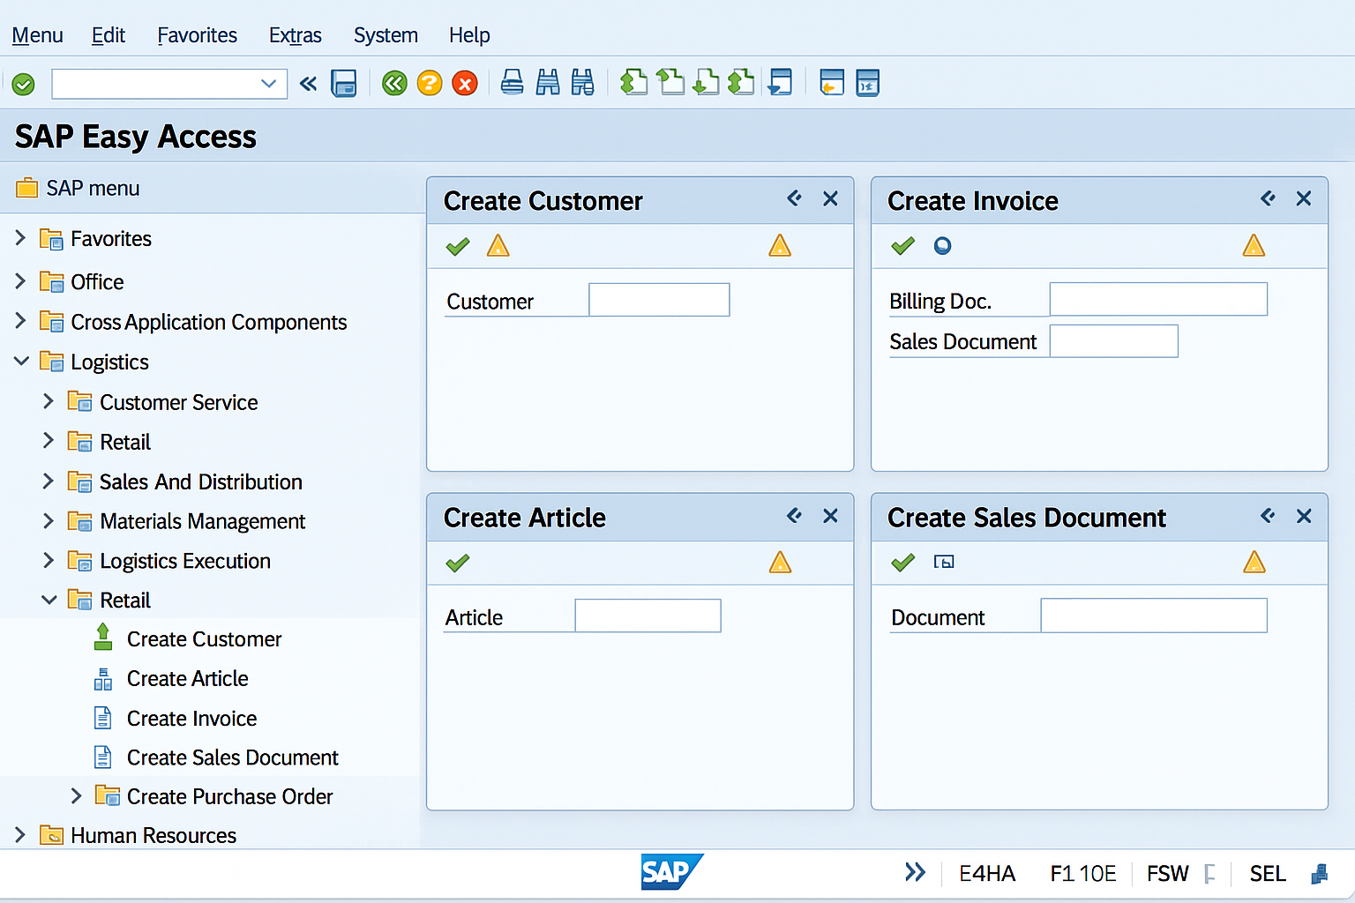Viewport: 1355px width, 903px height.
Task: Collapse the Create Customer panel arrow
Action: (795, 198)
